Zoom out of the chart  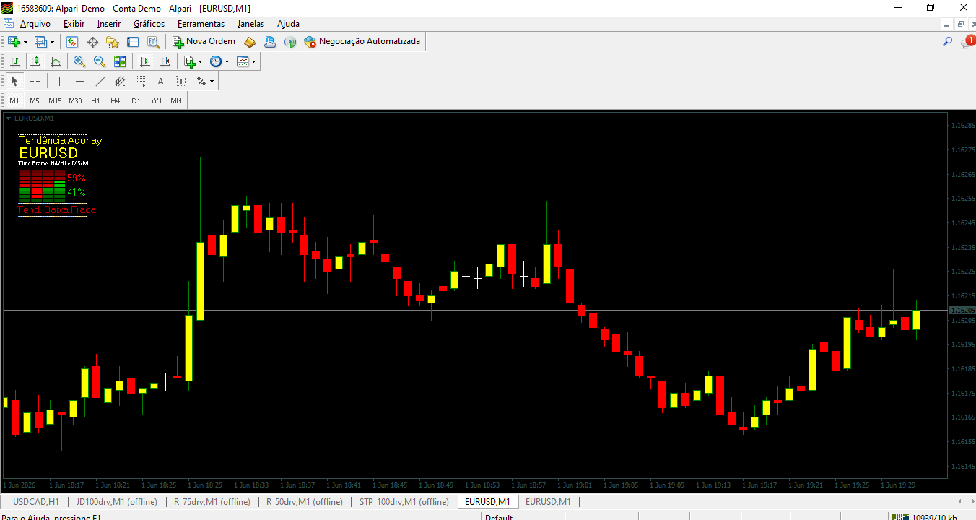click(100, 61)
